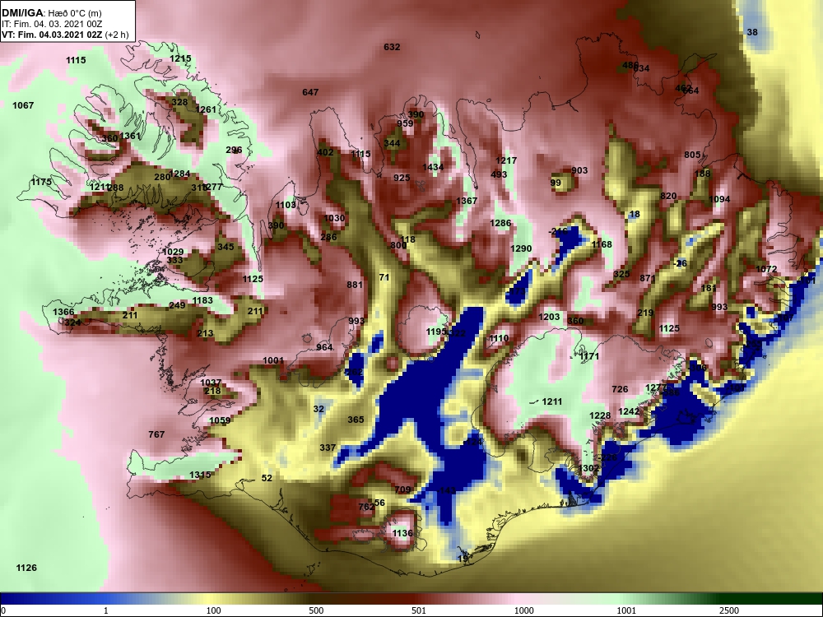This screenshot has width=823, height=617.
Task: Click the map value 632
Action: pos(392,47)
